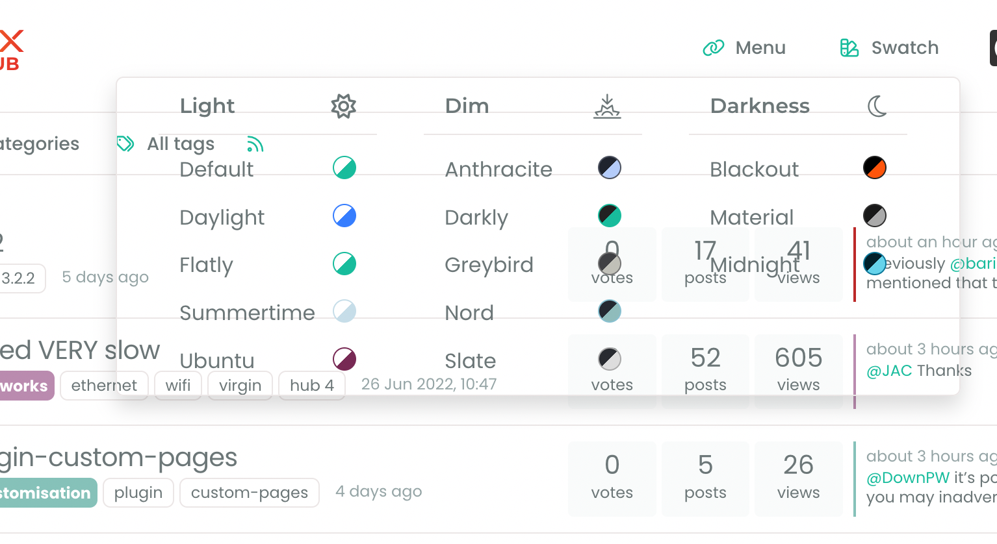Choose the Daylight blue swatch
Viewport: 997px width, 544px height.
point(344,216)
